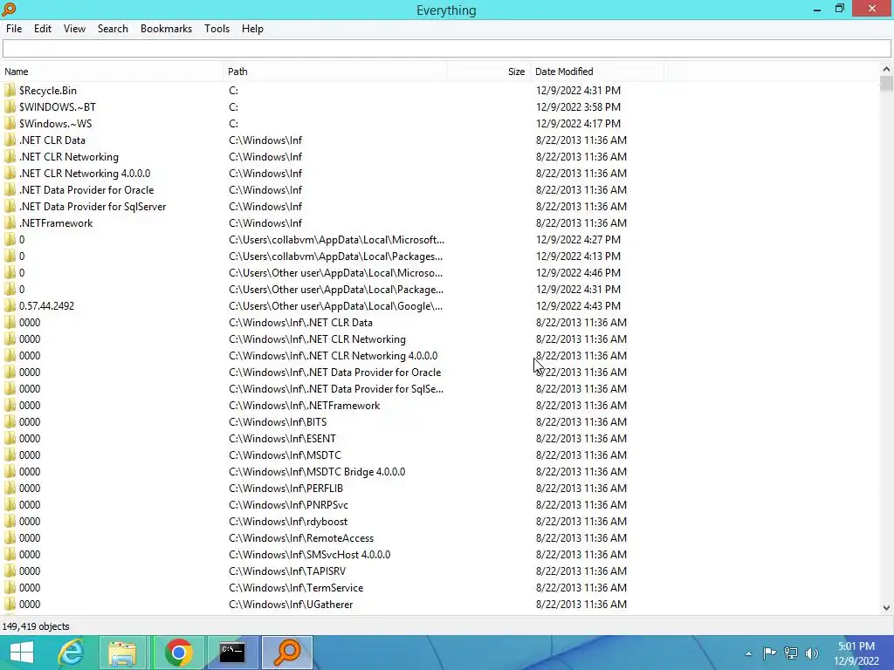Image resolution: width=894 pixels, height=670 pixels.
Task: Open the Windows Start button
Action: pos(21,653)
